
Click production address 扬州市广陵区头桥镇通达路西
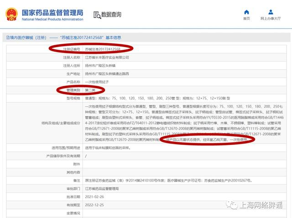coord(107,74)
